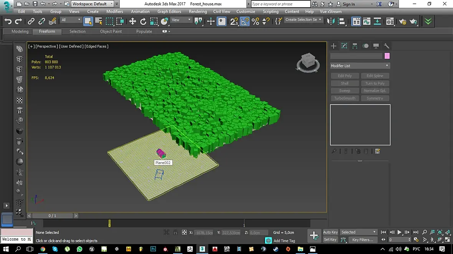Toggle Auto Key animation mode
The width and height of the screenshot is (453, 254).
click(x=330, y=232)
